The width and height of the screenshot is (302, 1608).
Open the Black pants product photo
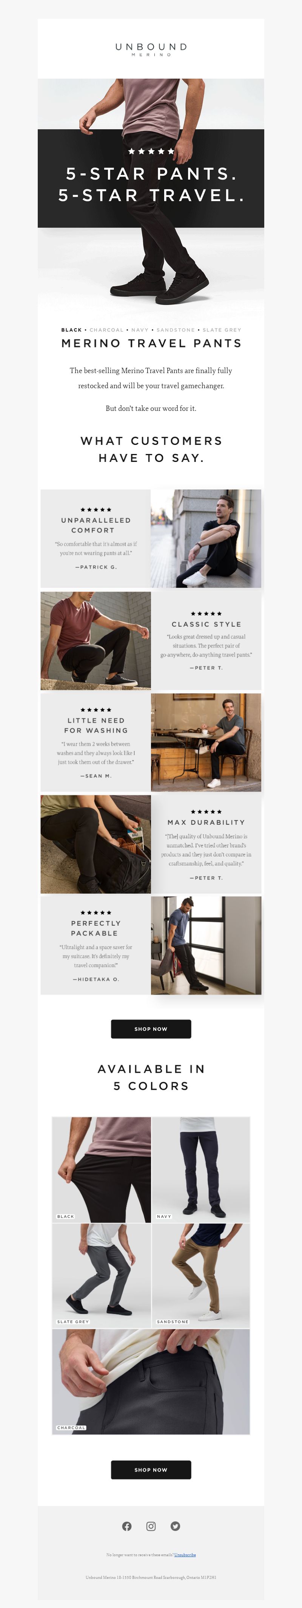101,1169
